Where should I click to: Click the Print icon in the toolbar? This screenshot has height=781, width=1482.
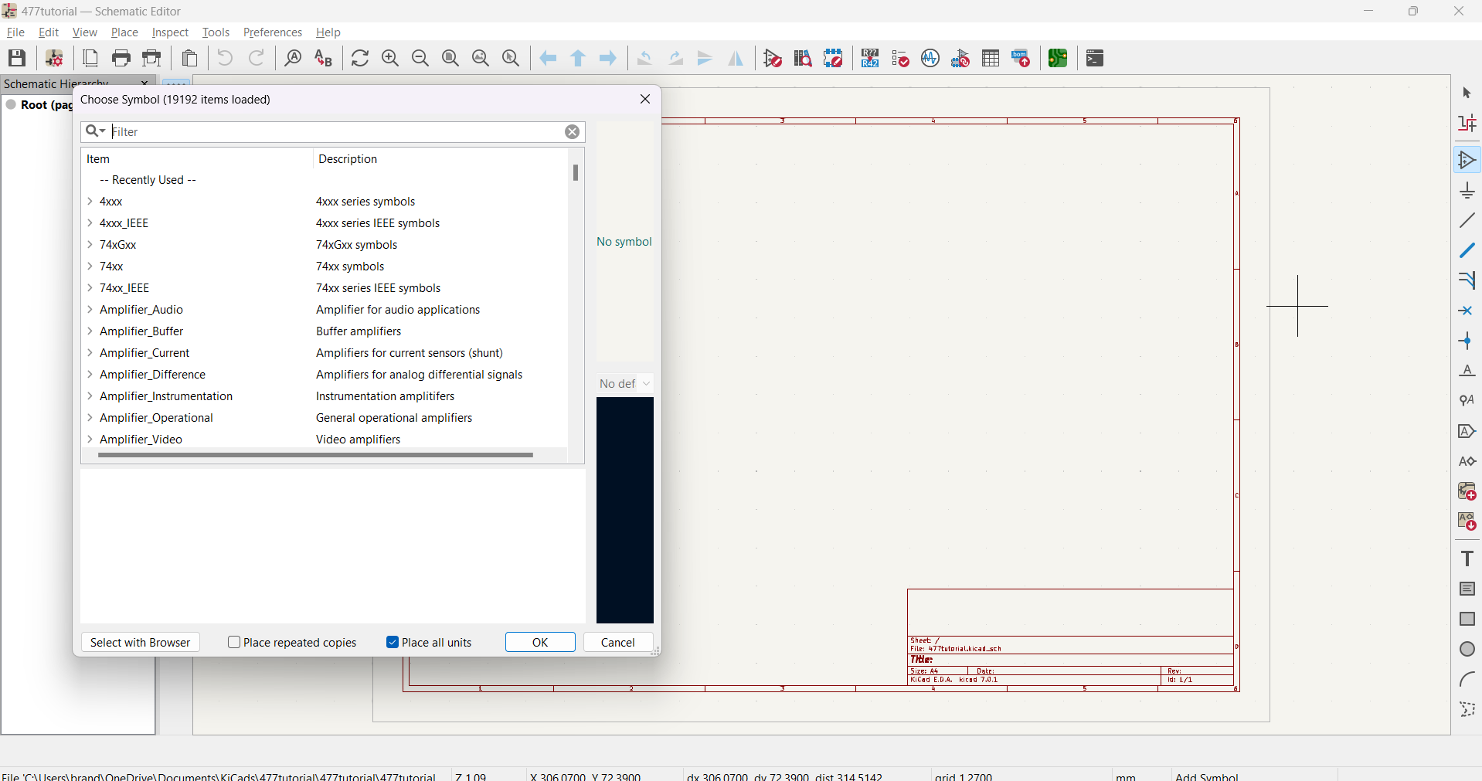click(x=121, y=58)
